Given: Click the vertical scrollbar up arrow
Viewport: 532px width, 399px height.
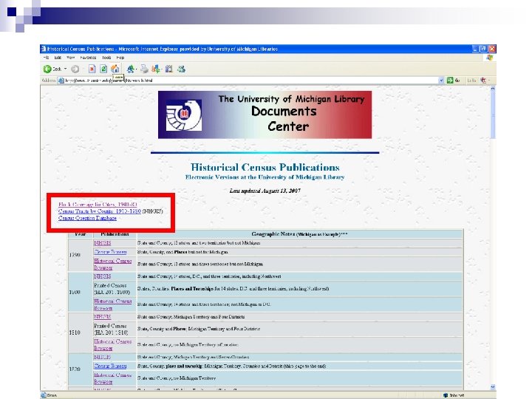Looking at the screenshot, I should click(493, 88).
